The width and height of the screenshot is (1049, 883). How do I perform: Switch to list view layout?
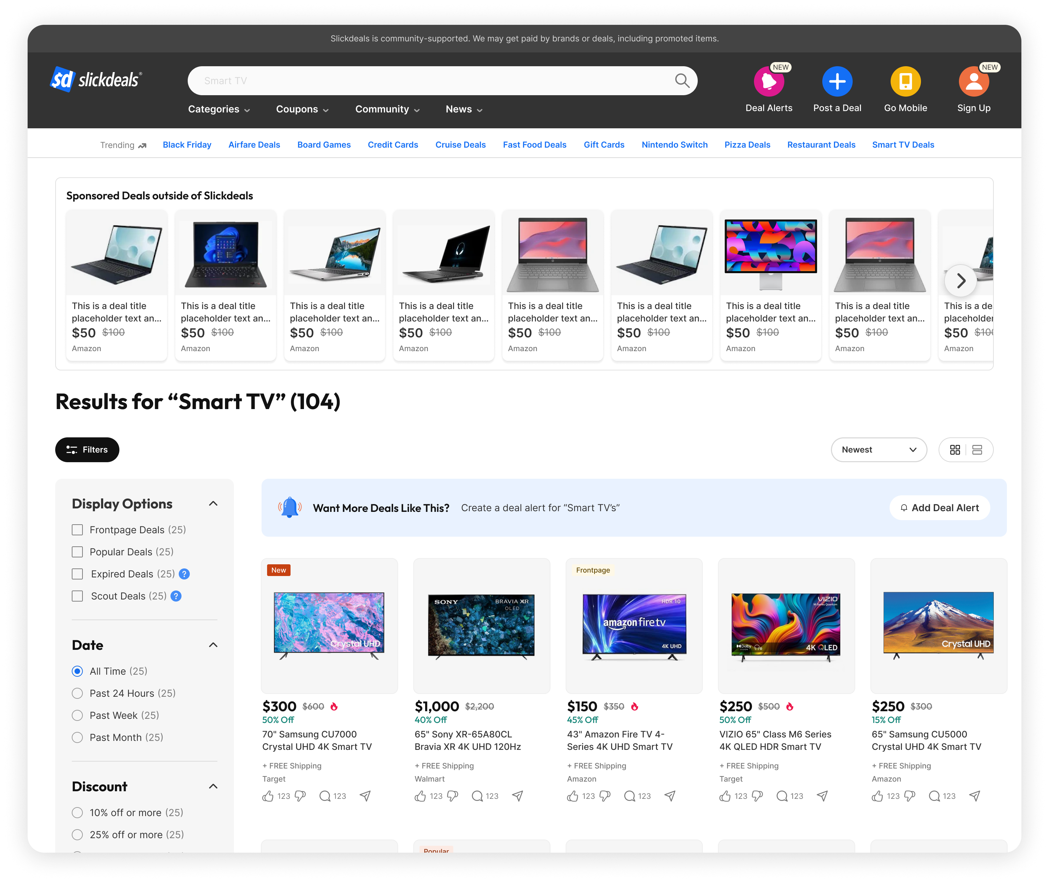point(977,449)
